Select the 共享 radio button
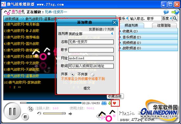 (72, 74)
